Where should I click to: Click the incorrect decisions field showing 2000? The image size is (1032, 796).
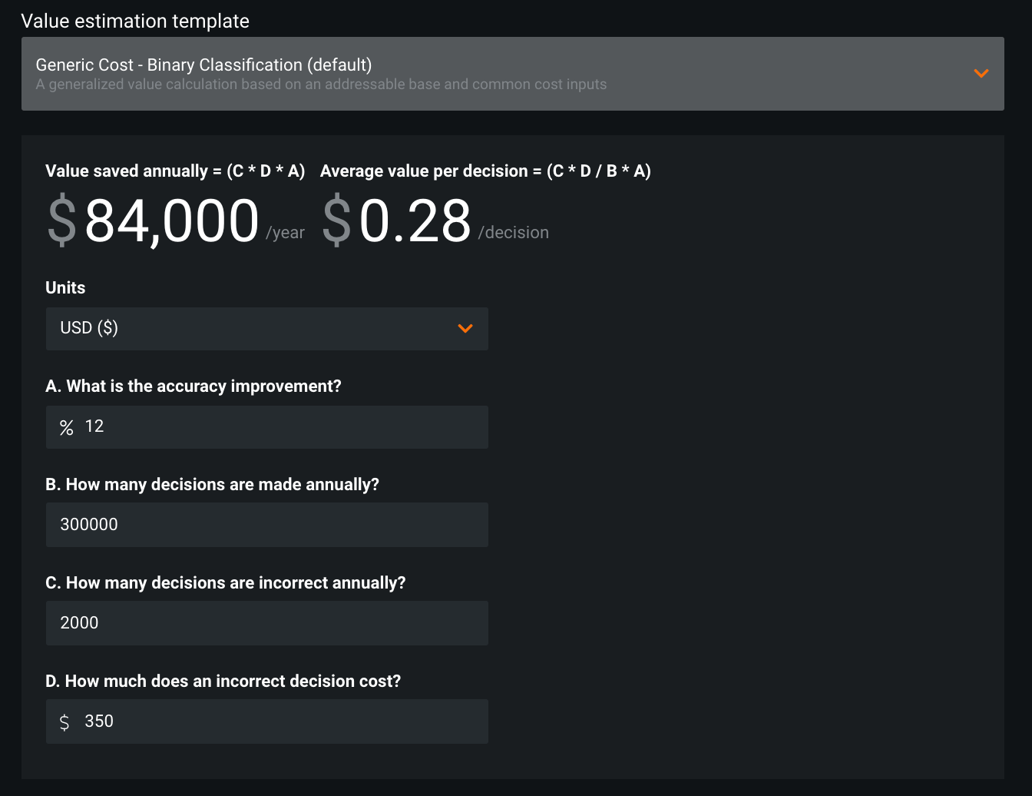pos(266,623)
